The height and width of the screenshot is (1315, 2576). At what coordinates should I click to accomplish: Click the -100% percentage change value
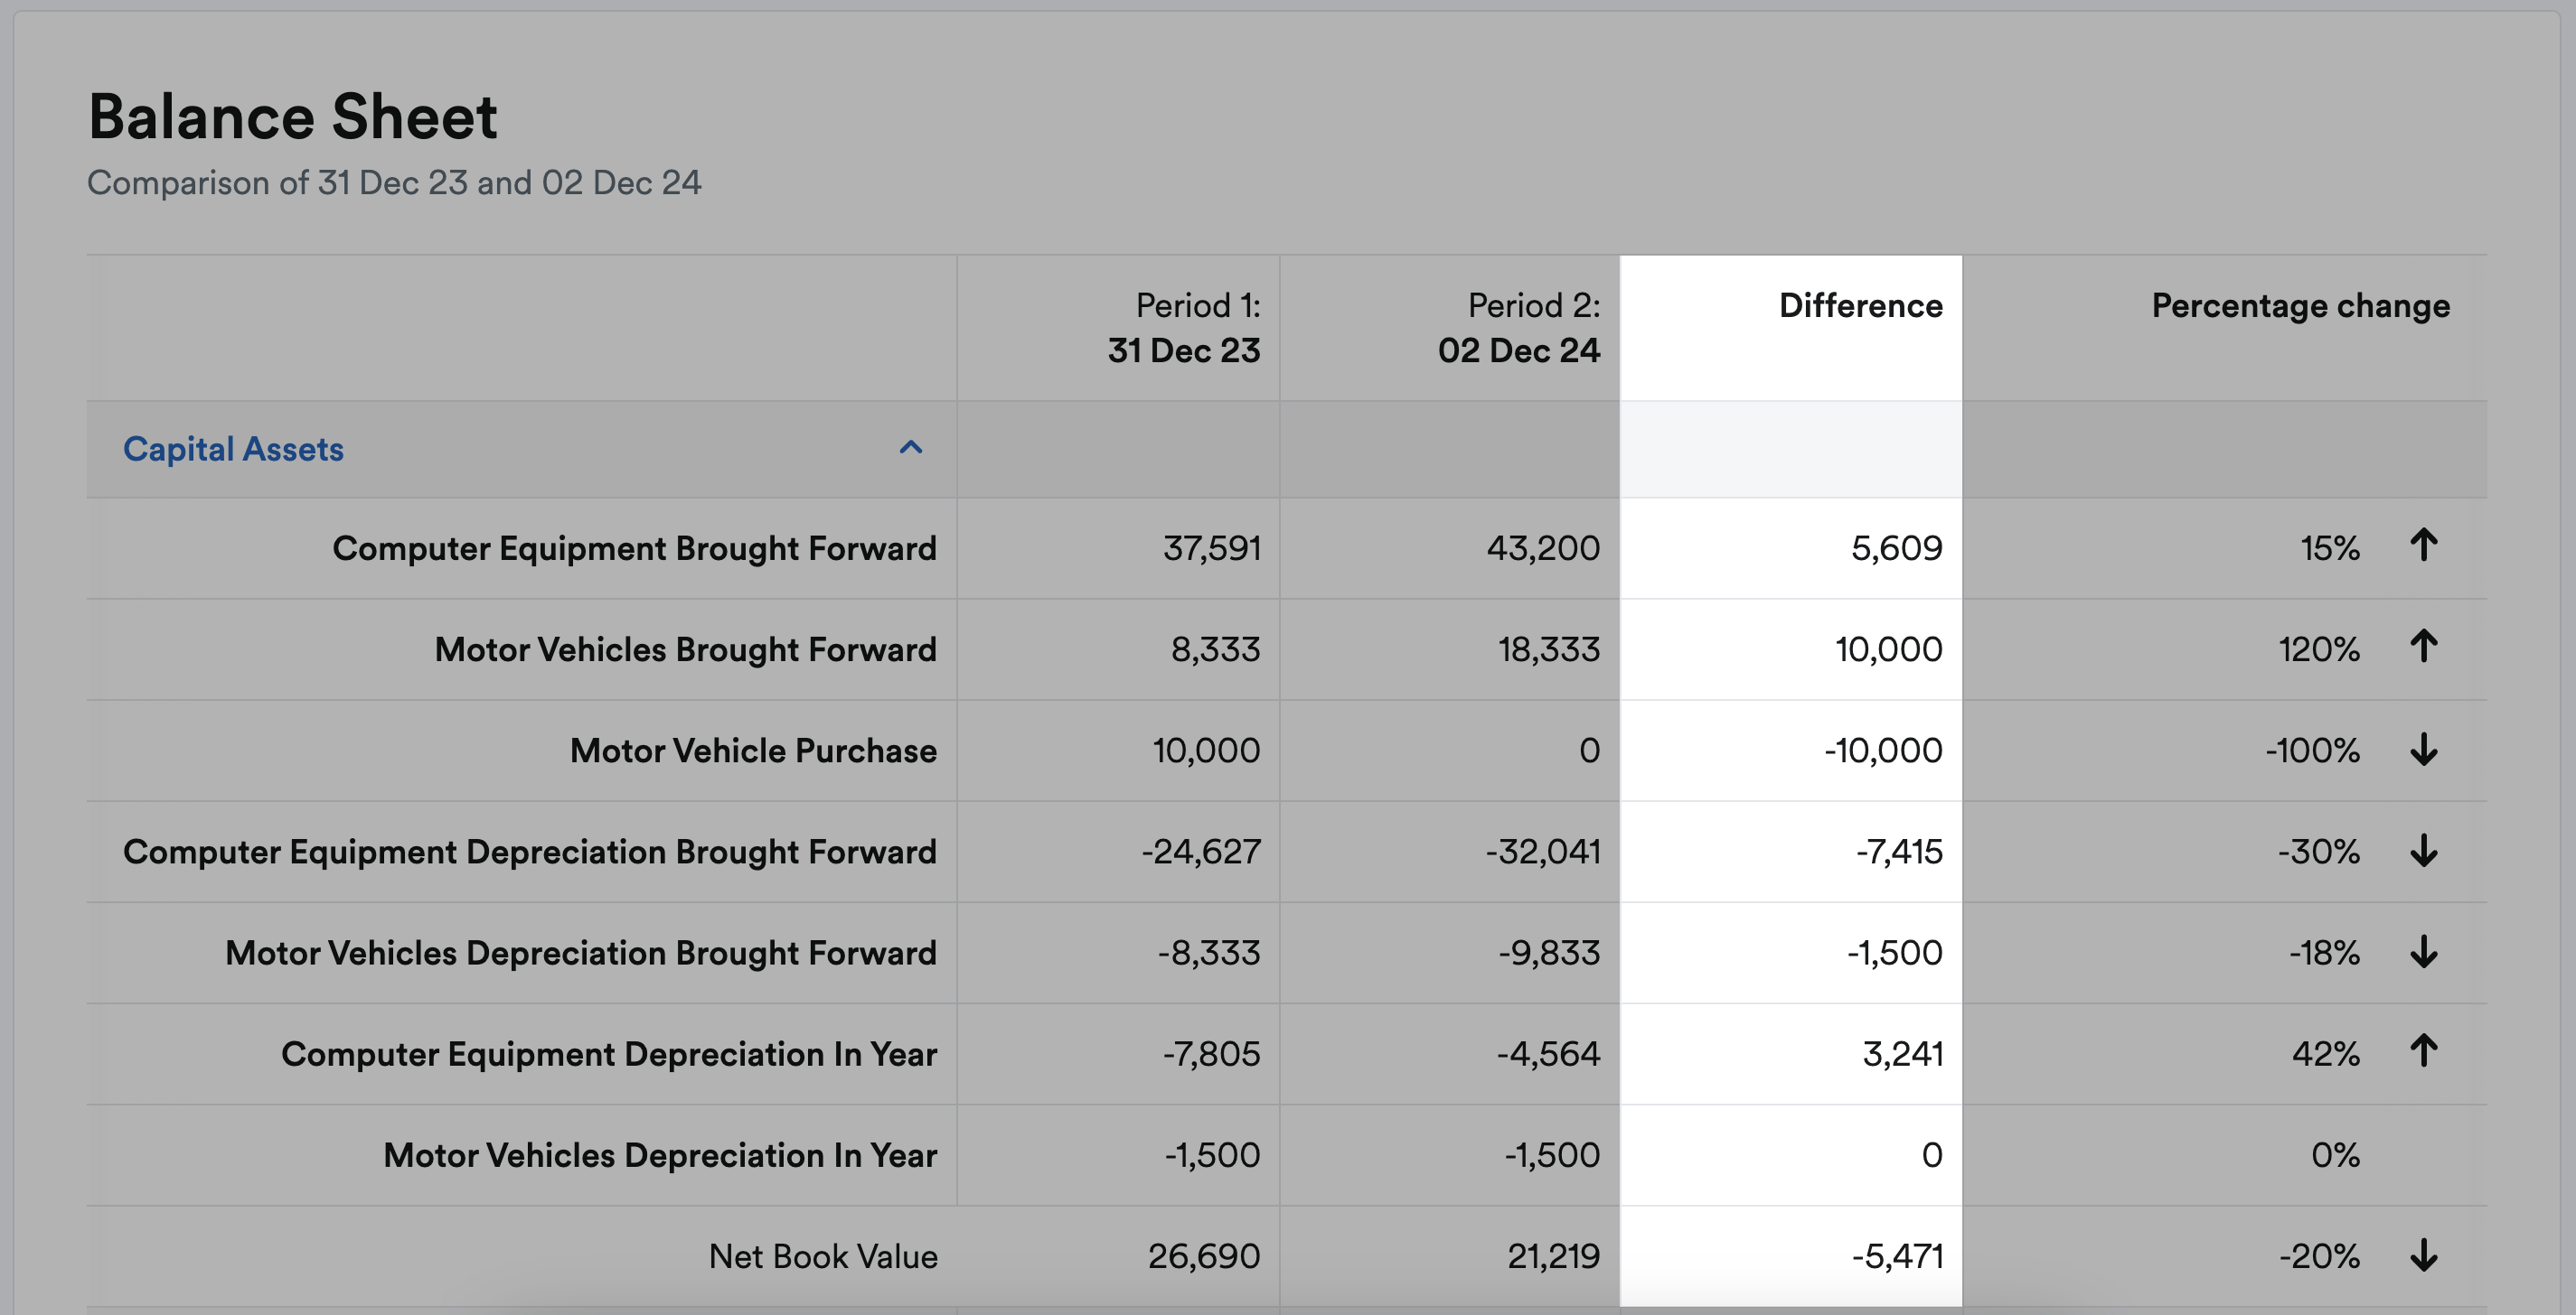pyautogui.click(x=2313, y=751)
